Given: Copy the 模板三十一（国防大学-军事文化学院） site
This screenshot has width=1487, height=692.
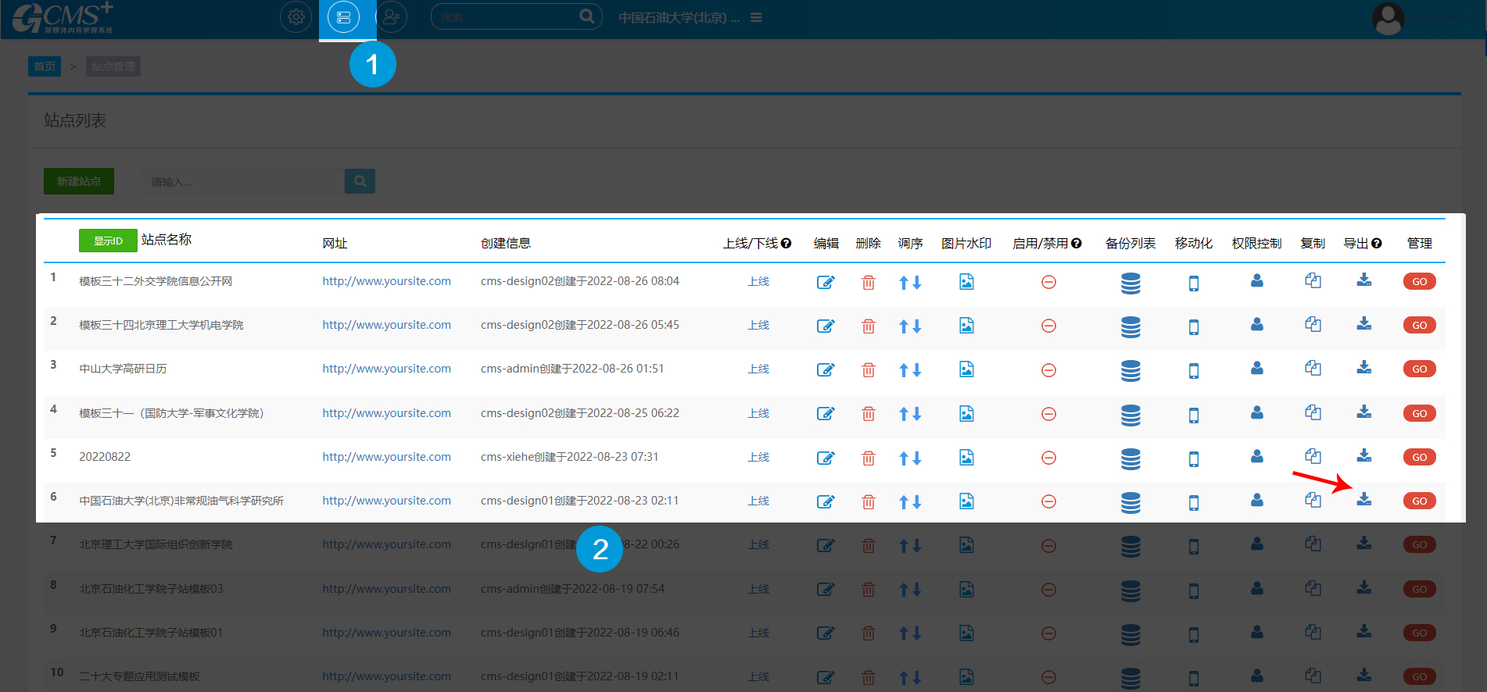Looking at the screenshot, I should pos(1313,412).
